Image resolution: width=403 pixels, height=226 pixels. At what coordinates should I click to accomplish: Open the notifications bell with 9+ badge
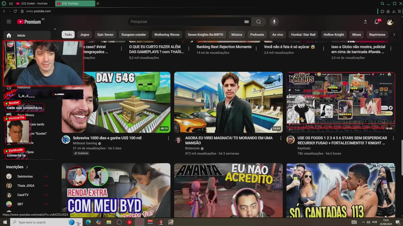377,22
